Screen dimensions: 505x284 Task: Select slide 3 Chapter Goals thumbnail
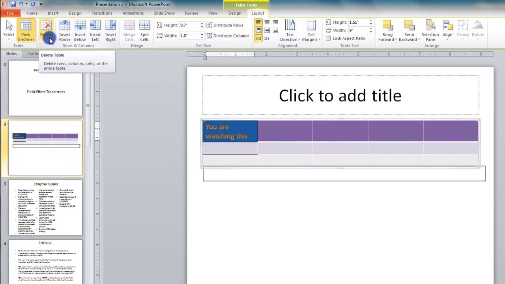click(45, 207)
